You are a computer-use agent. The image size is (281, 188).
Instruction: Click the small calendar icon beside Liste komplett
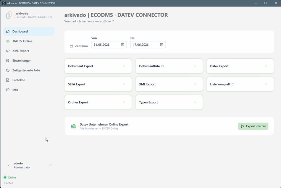[x=233, y=84]
